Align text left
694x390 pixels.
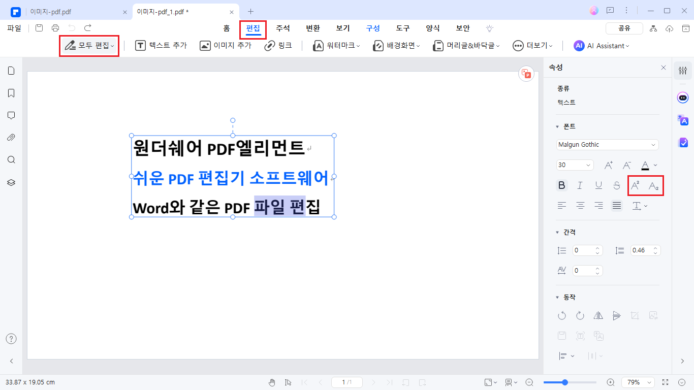coord(562,206)
